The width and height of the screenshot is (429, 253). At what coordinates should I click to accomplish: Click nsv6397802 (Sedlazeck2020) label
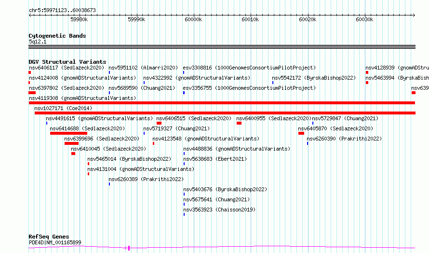point(67,88)
